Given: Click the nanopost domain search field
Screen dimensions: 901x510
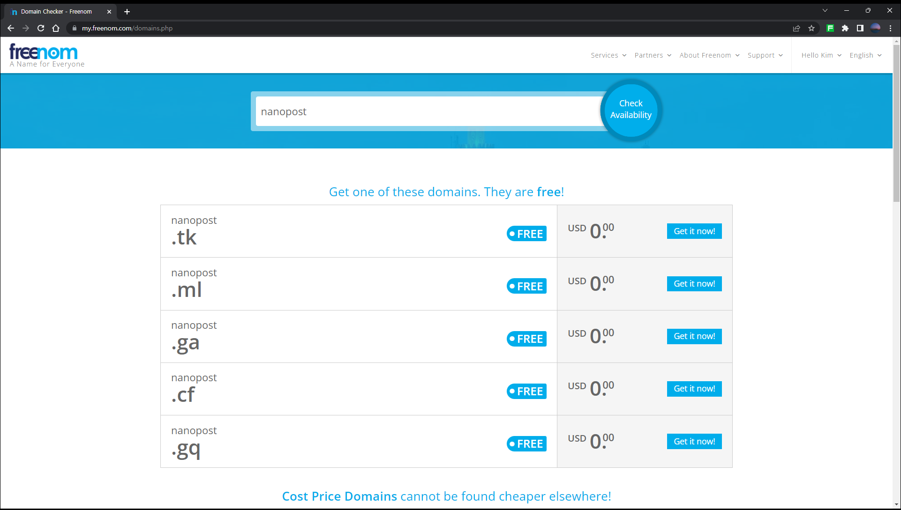Looking at the screenshot, I should pyautogui.click(x=428, y=111).
